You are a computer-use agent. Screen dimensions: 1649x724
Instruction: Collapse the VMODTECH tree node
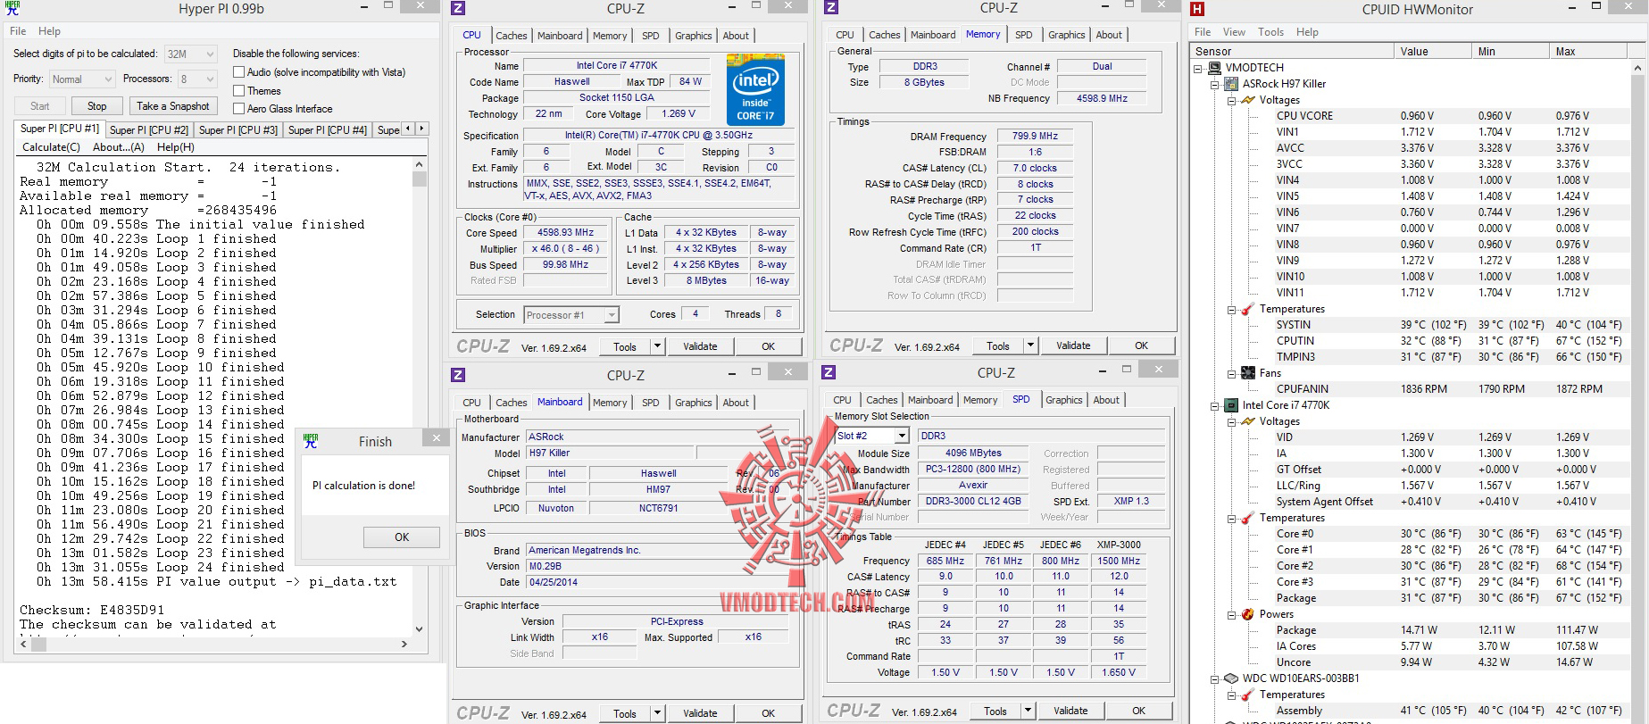(1197, 68)
